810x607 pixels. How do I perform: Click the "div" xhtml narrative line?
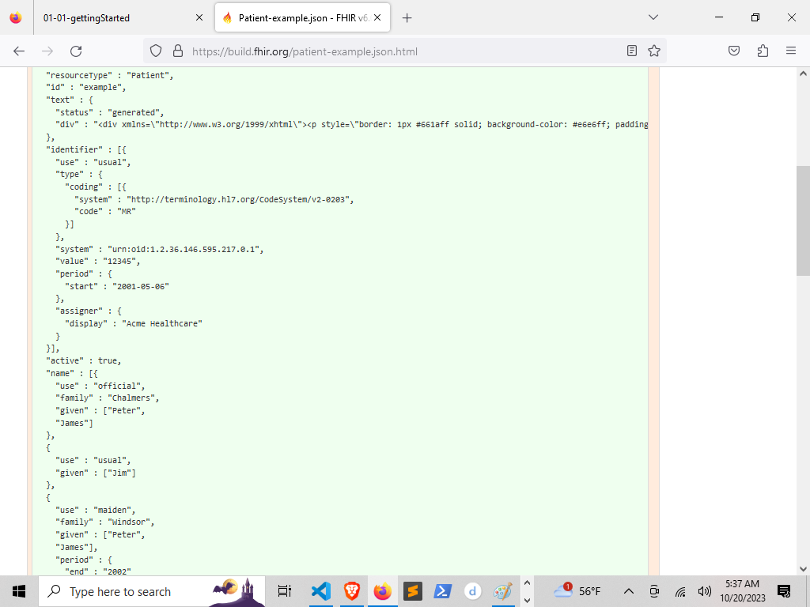coord(352,125)
